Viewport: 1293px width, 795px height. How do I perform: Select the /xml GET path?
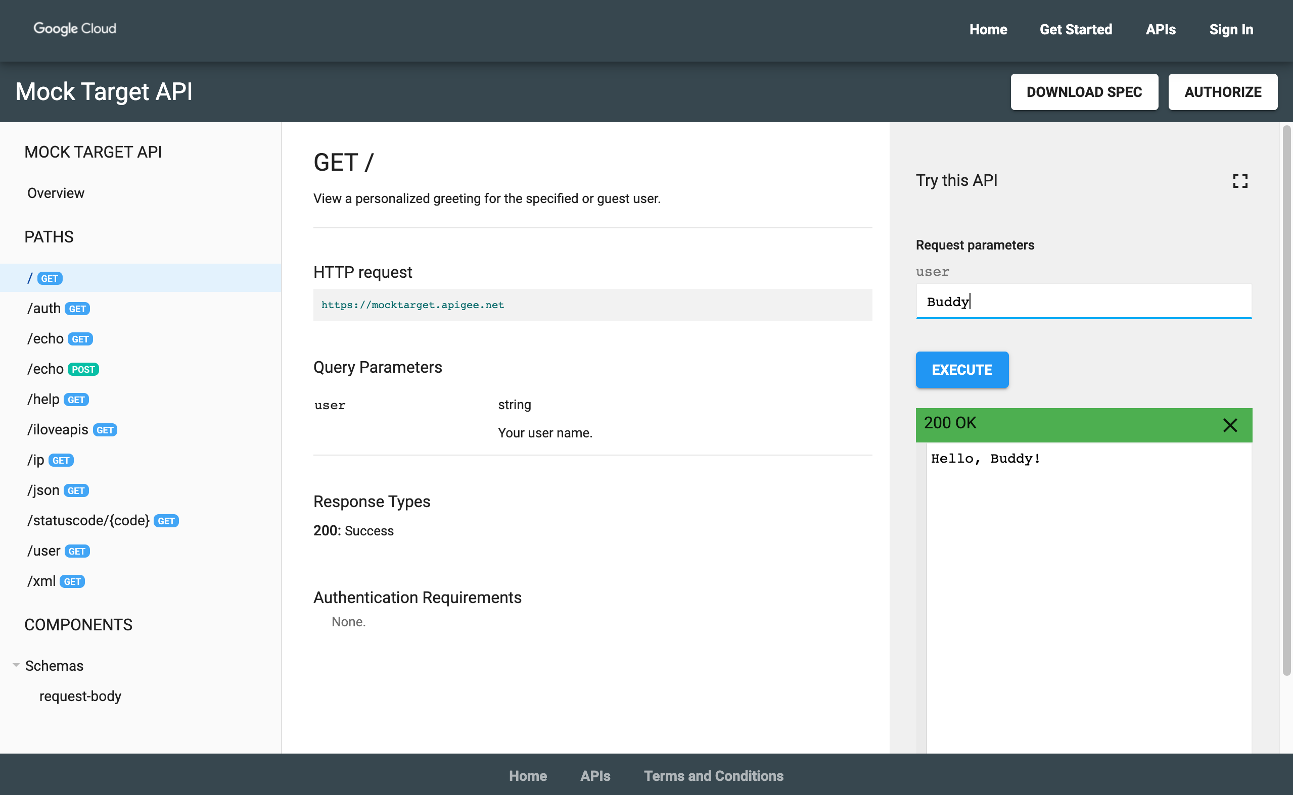pyautogui.click(x=56, y=581)
